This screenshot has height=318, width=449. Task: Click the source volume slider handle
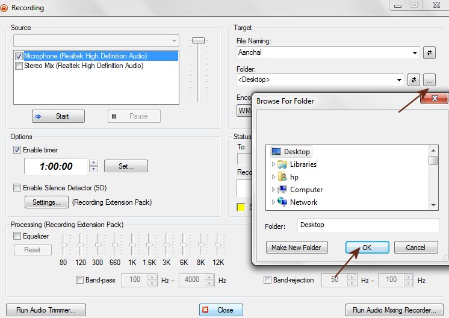(x=198, y=40)
